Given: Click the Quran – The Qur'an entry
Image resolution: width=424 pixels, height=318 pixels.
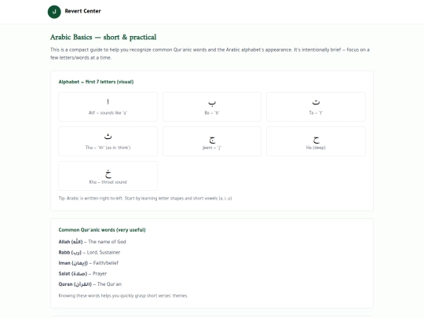Looking at the screenshot, I should click(x=90, y=284).
